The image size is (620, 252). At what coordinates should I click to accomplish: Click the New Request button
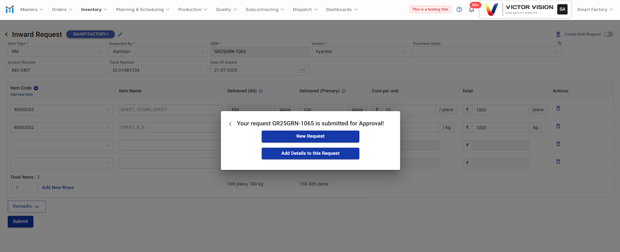pos(310,136)
